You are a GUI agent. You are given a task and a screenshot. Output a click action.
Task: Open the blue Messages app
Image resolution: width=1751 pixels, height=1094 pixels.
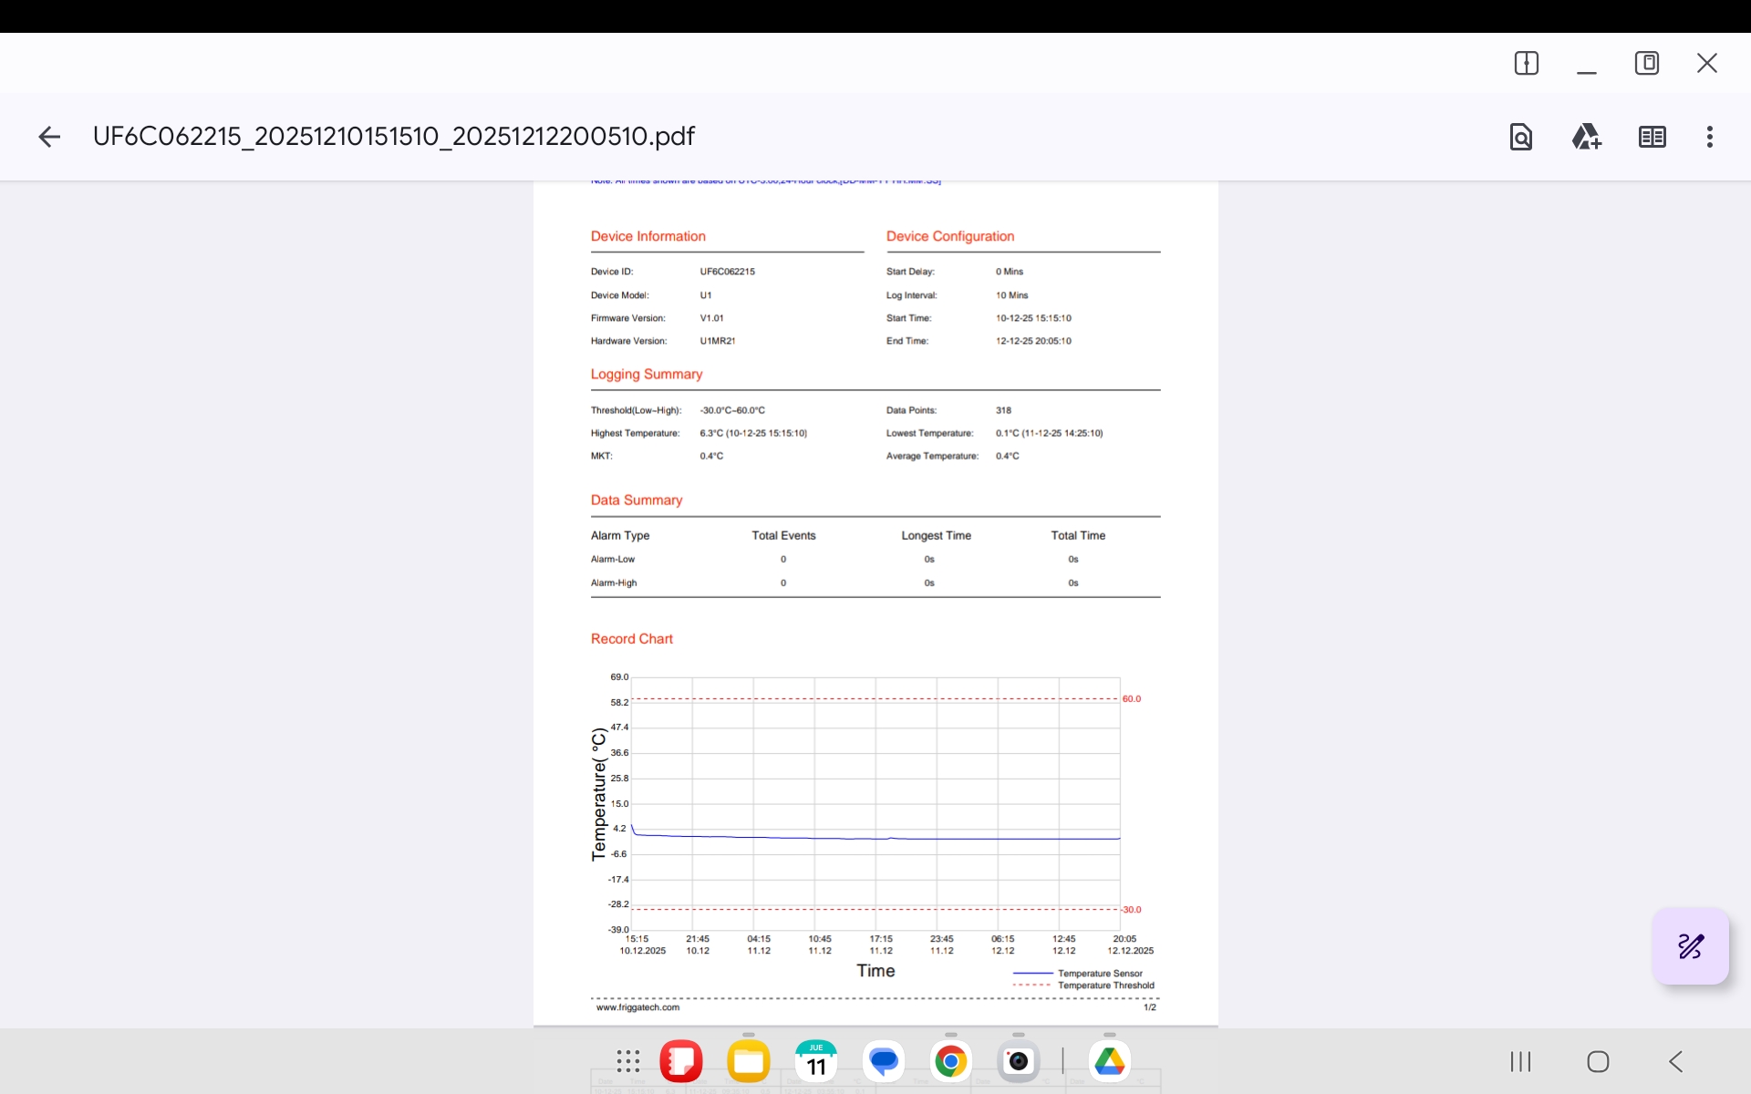click(x=884, y=1061)
